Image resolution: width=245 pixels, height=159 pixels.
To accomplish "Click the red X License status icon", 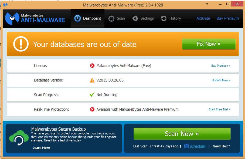I will click(92, 66).
